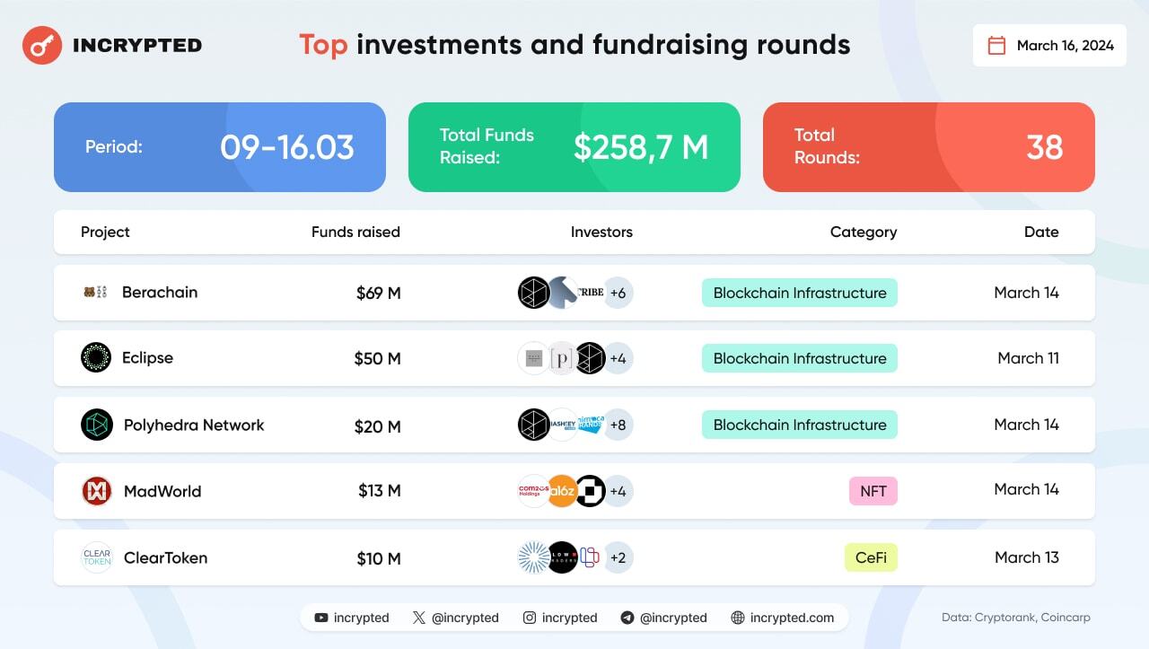Image resolution: width=1149 pixels, height=649 pixels.
Task: Click the calendar icon beside March 16, 2024
Action: [x=996, y=46]
